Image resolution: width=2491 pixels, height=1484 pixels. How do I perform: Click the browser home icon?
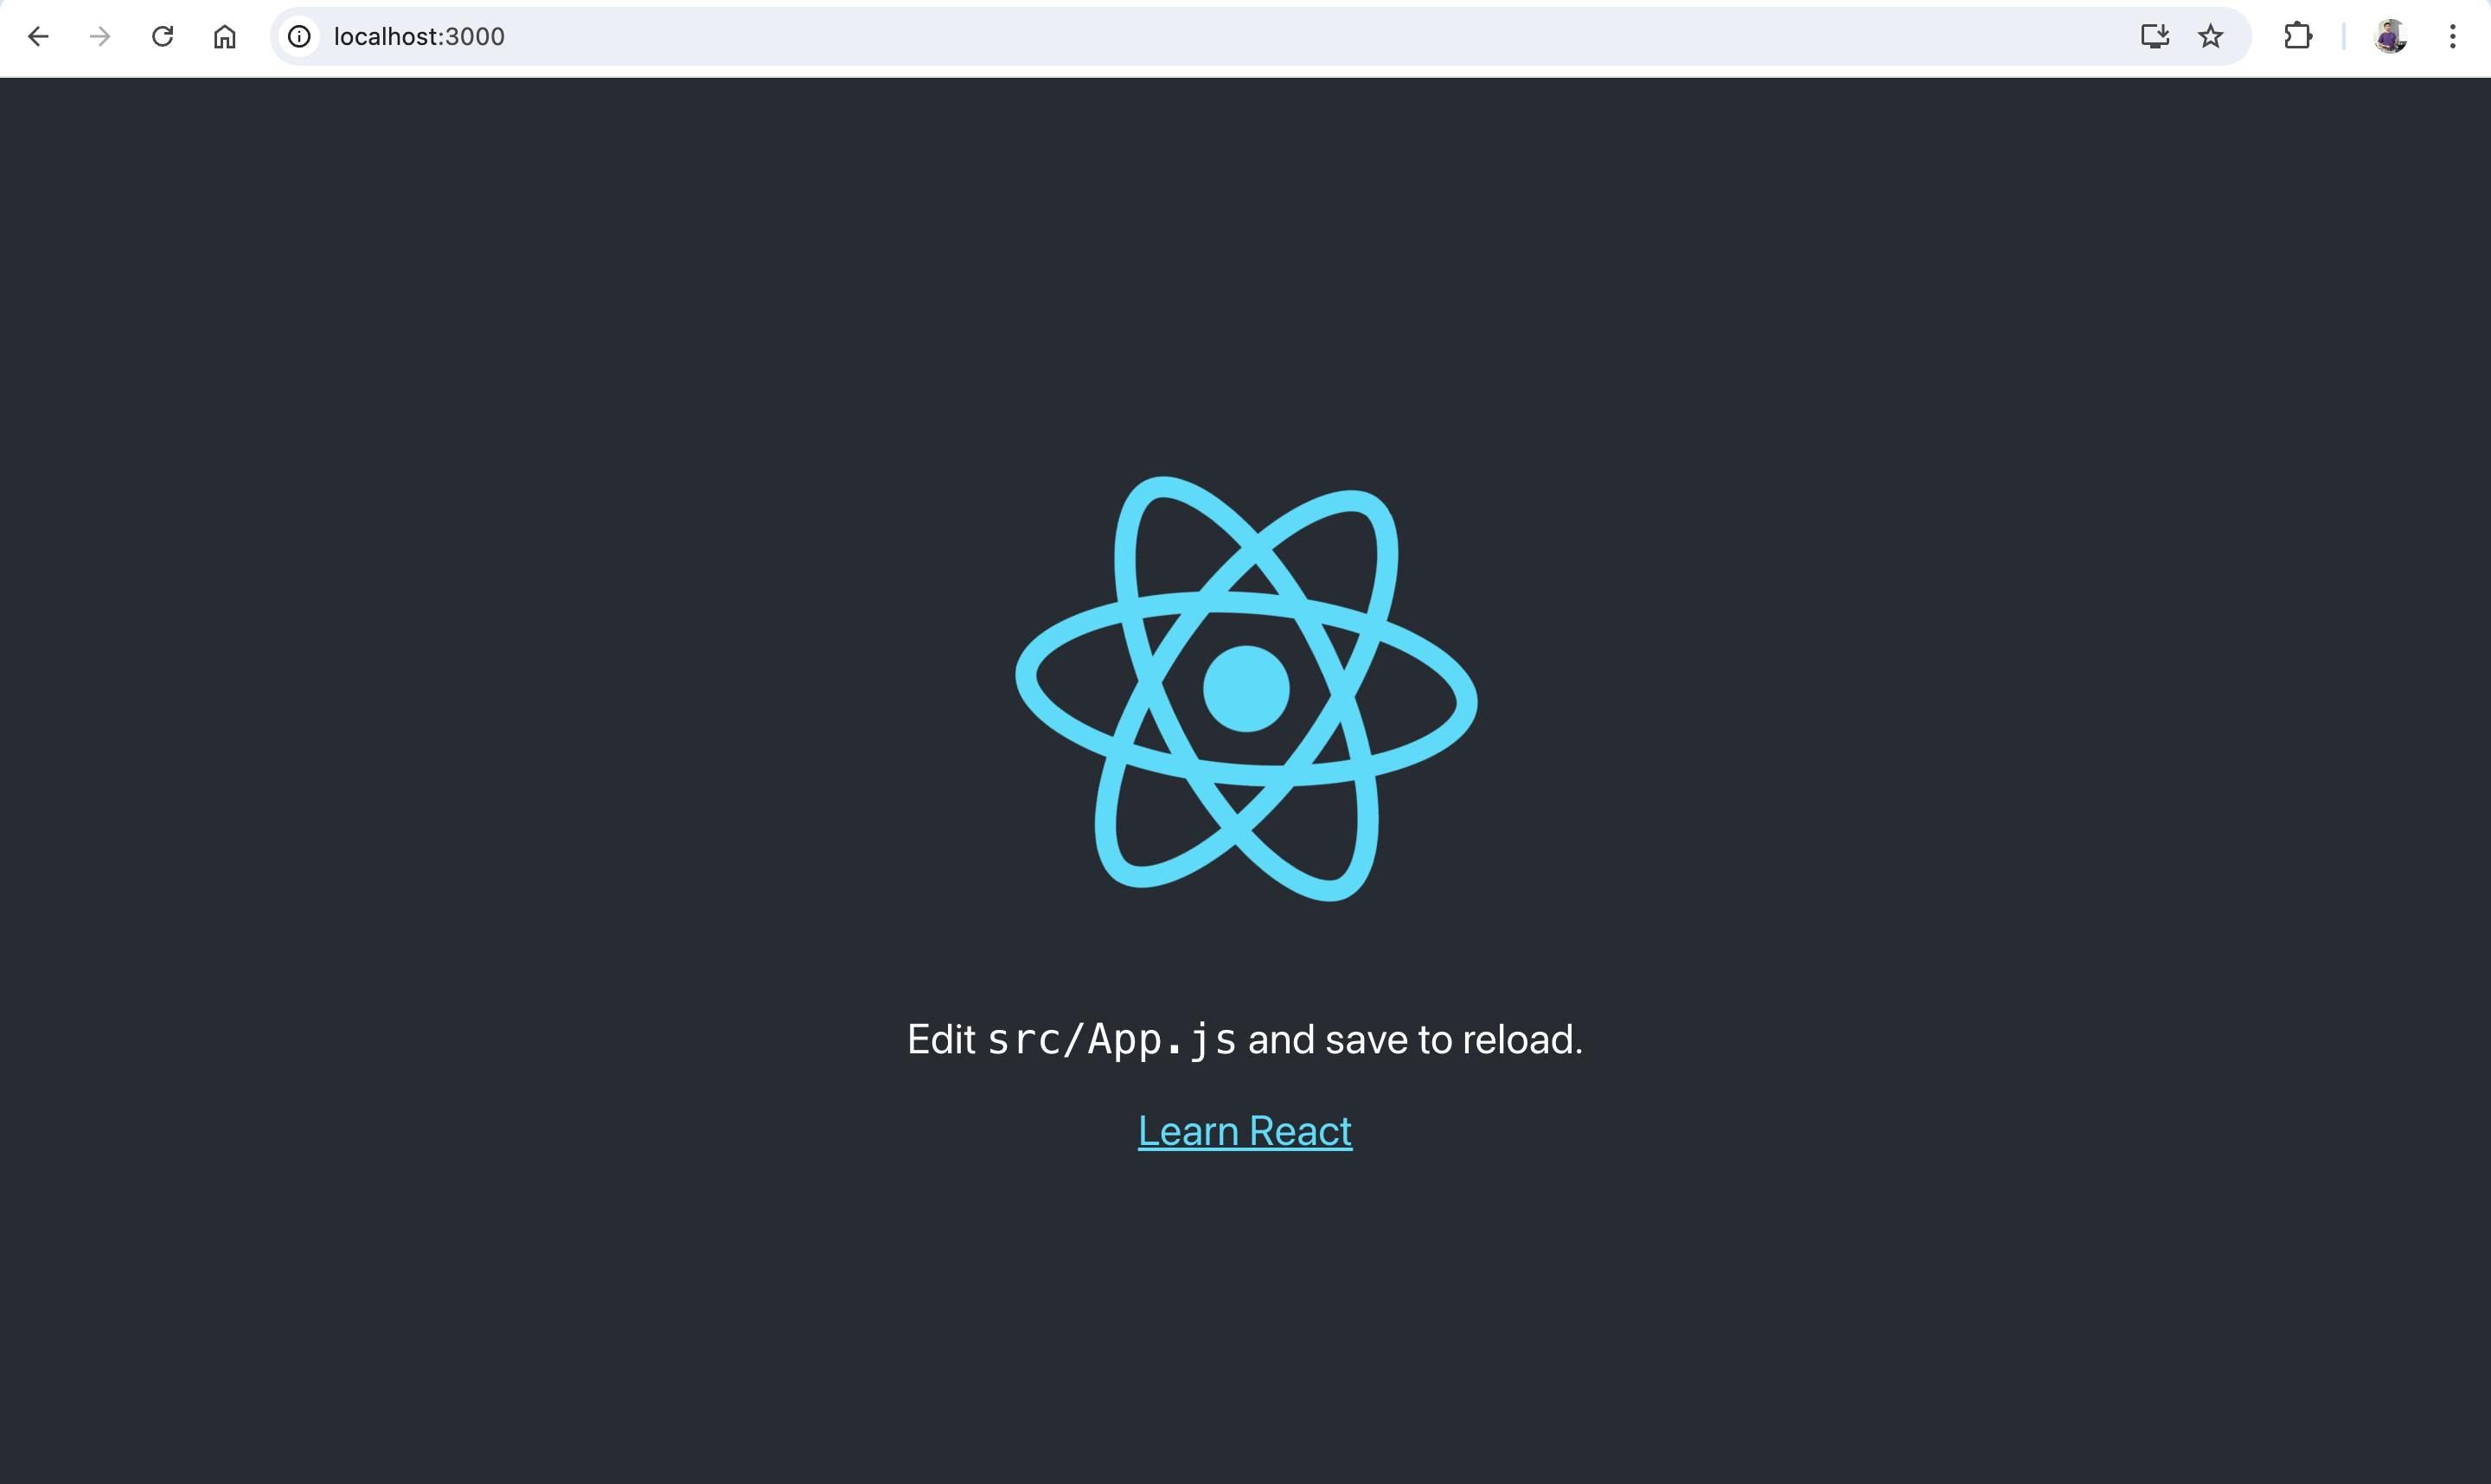tap(221, 35)
